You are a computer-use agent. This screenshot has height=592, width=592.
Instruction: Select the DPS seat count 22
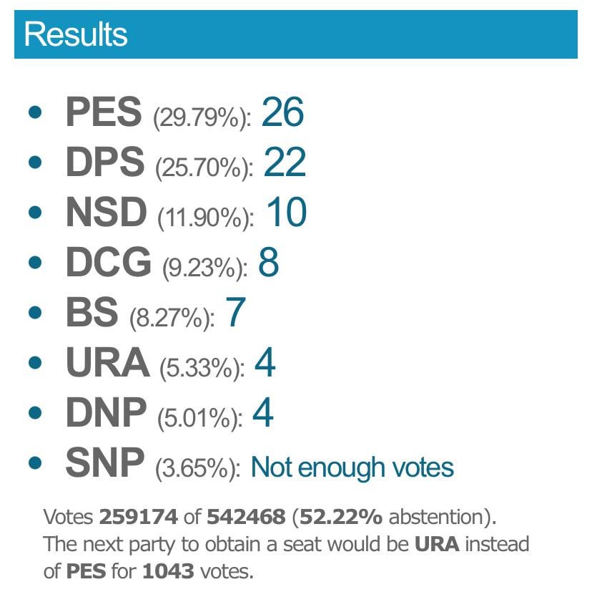coord(285,162)
